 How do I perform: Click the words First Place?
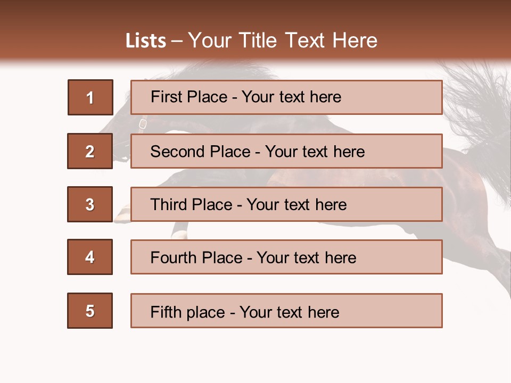(189, 97)
